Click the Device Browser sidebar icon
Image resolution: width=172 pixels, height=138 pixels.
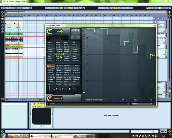click(x=2, y=16)
